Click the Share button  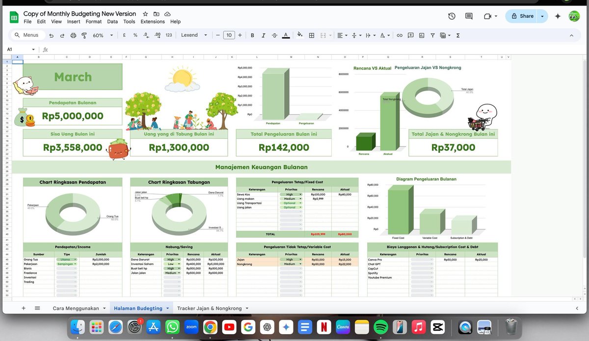click(522, 16)
